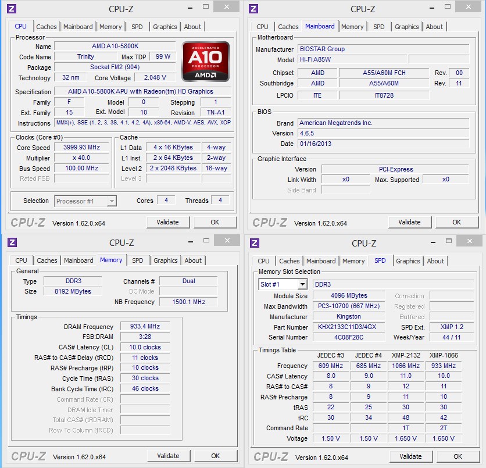Image resolution: width=486 pixels, height=468 pixels.
Task: Click the processor Name field 'AMD A10-5800K'
Action: [x=115, y=46]
